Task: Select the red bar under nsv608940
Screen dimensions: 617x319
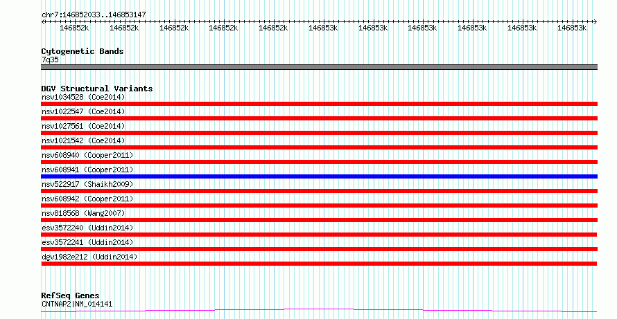Action: click(x=319, y=162)
